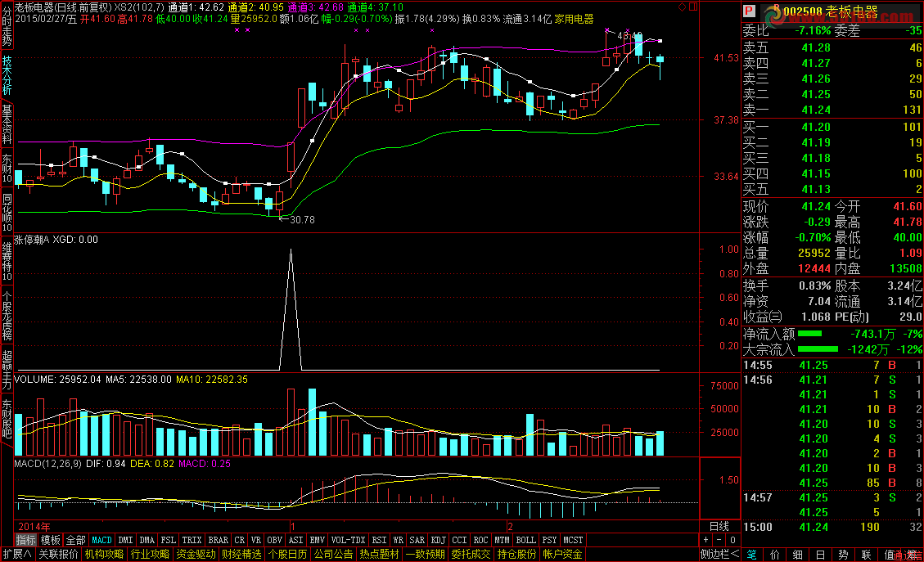
Task: Switch indicator to BOLL
Action: [x=525, y=540]
